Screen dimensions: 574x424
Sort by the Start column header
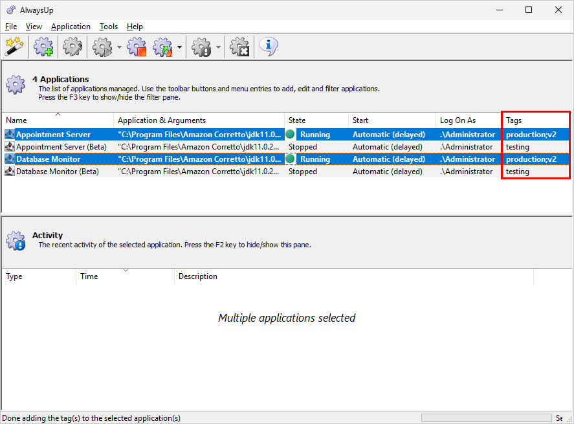coord(392,120)
